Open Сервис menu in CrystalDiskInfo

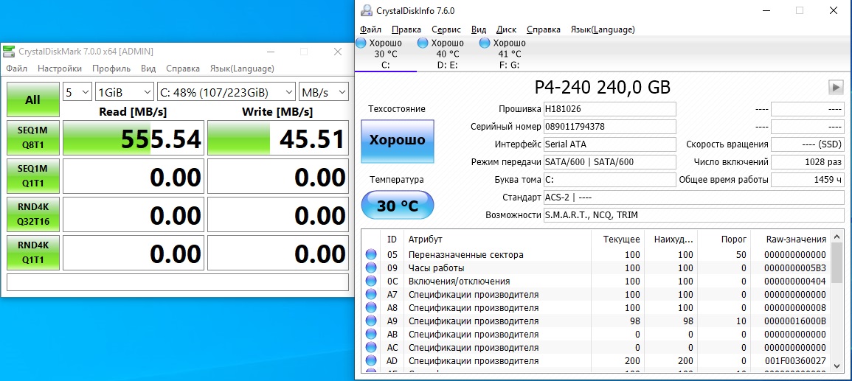click(x=446, y=29)
